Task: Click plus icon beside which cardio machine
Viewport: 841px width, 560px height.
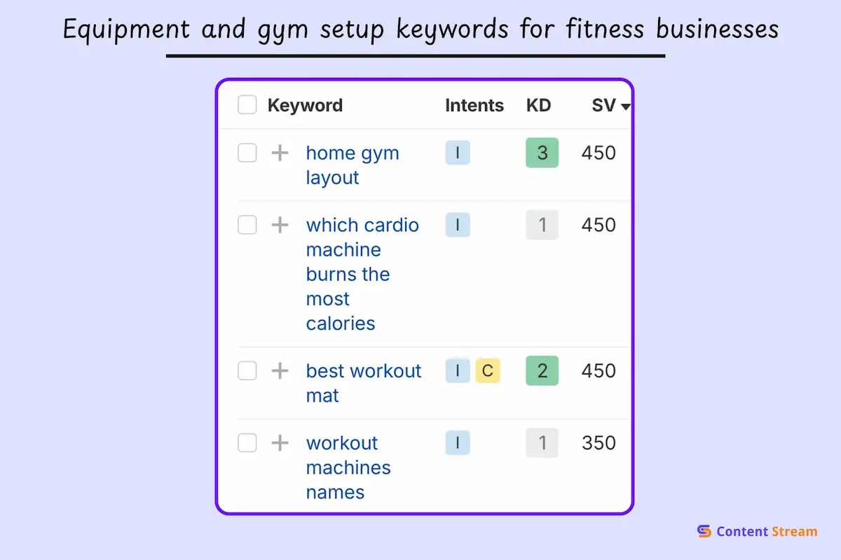Action: (280, 225)
